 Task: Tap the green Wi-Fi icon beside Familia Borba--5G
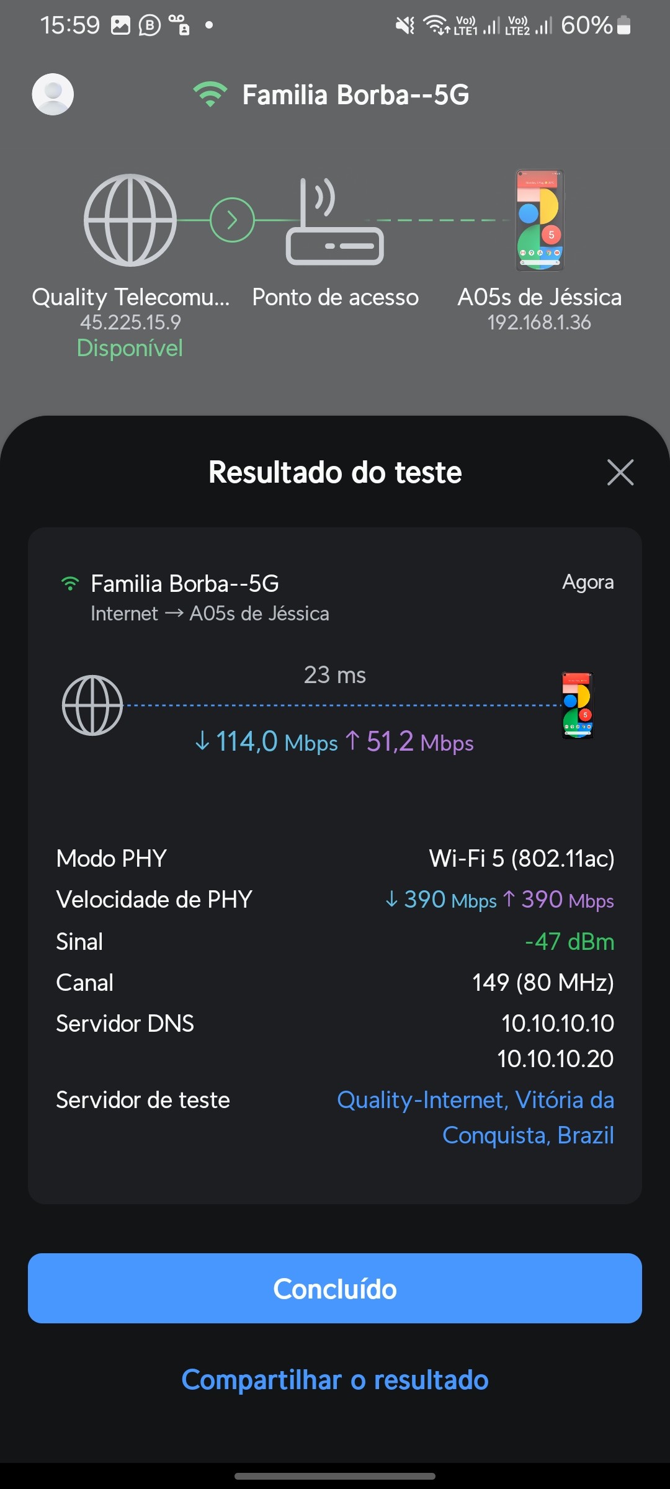point(210,94)
